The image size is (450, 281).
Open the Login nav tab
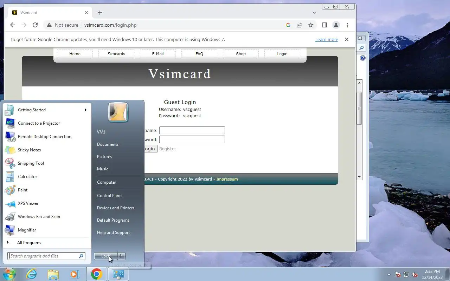(282, 54)
